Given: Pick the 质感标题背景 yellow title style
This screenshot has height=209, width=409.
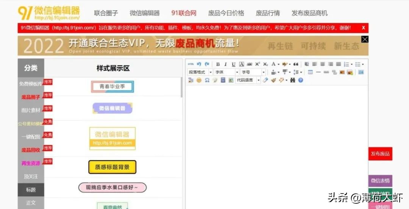Looking at the screenshot, I should pyautogui.click(x=112, y=167).
